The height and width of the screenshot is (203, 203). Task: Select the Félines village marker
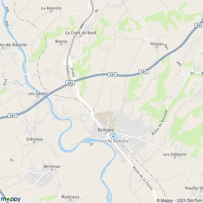157,47
